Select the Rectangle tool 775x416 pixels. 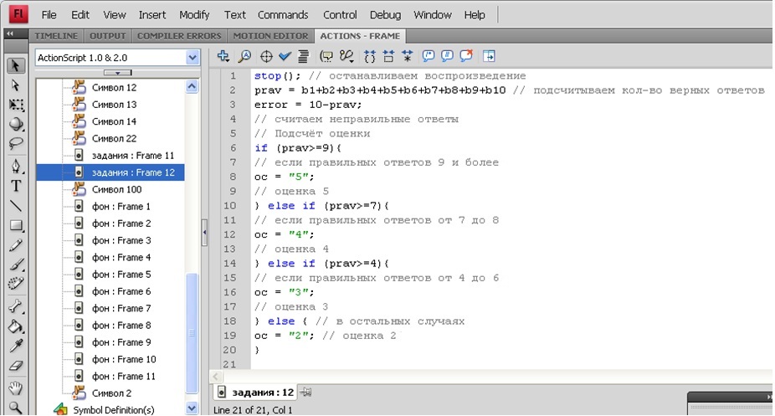(16, 225)
